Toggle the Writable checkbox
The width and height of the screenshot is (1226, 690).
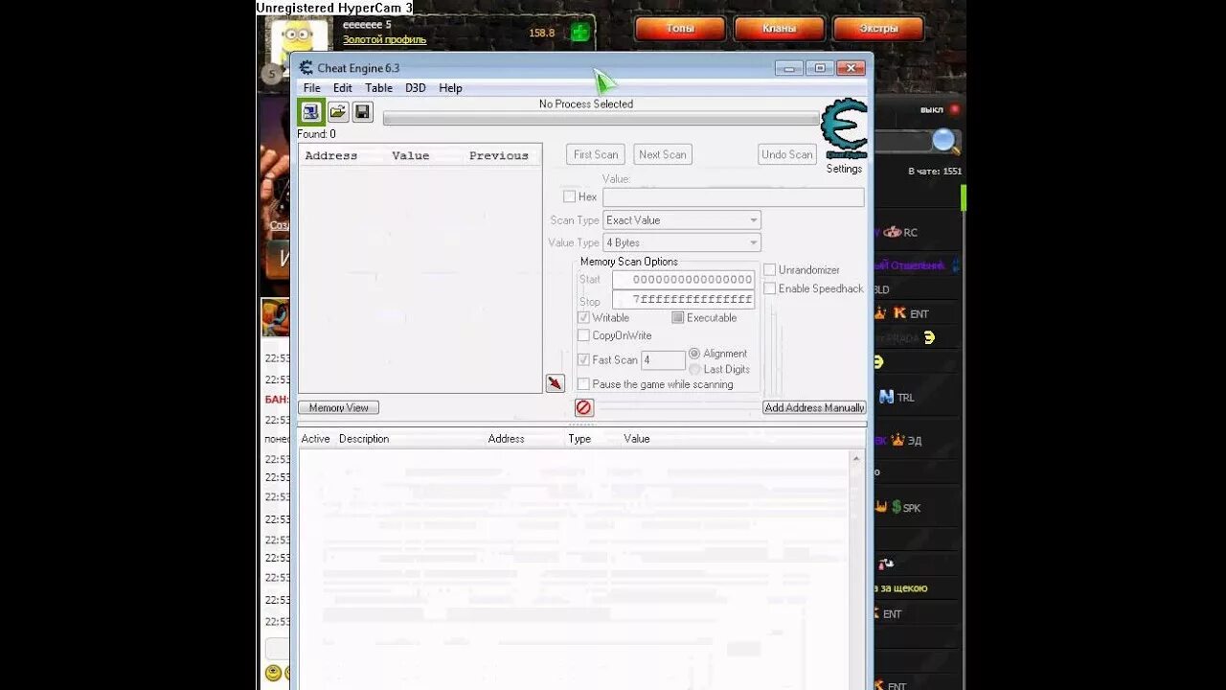pyautogui.click(x=583, y=317)
